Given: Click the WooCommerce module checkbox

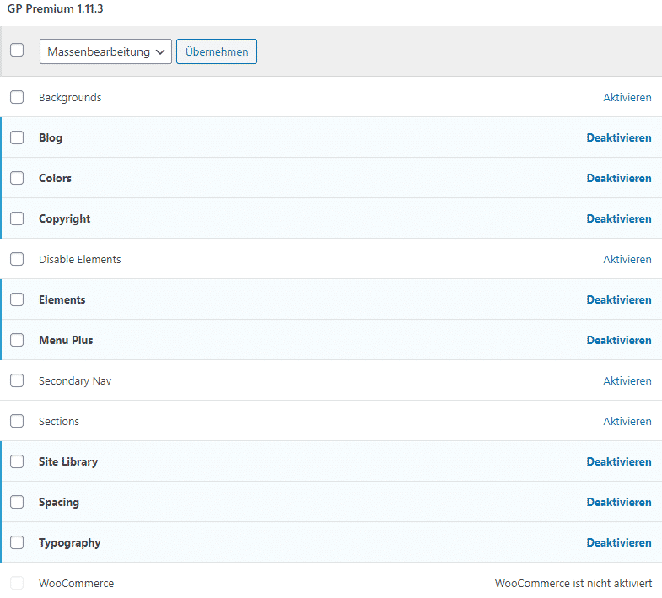Looking at the screenshot, I should tap(17, 584).
